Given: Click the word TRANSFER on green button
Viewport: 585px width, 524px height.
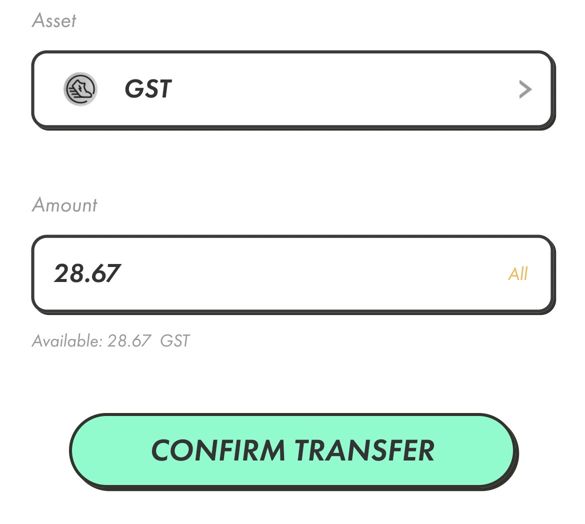Looking at the screenshot, I should point(364,451).
